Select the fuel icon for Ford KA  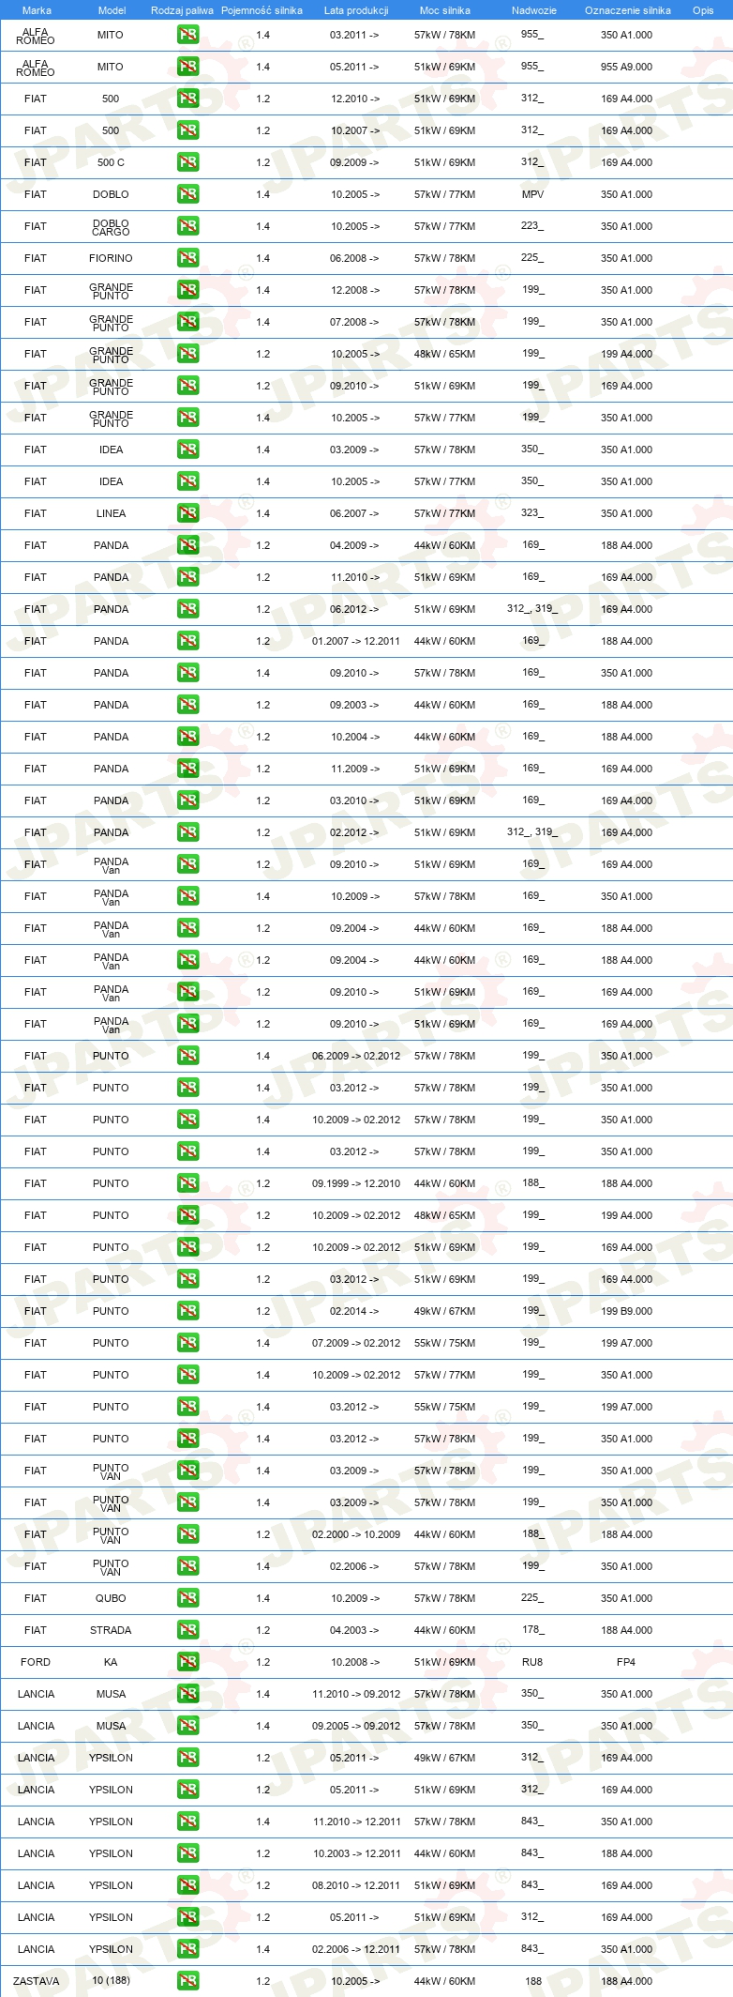pyautogui.click(x=187, y=1662)
